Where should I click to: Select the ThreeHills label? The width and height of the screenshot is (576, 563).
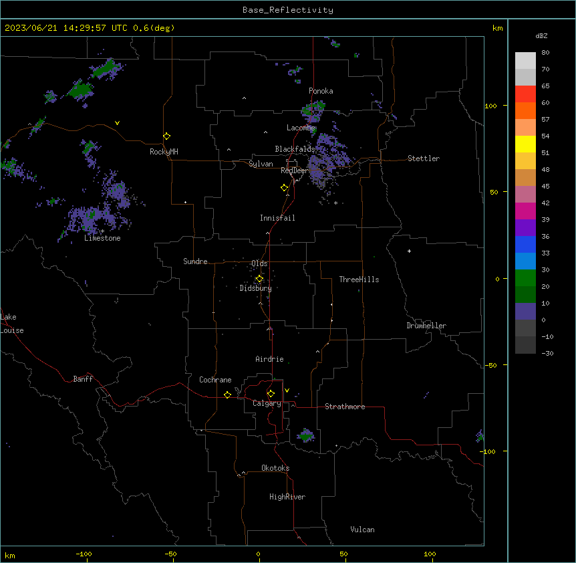coord(359,279)
